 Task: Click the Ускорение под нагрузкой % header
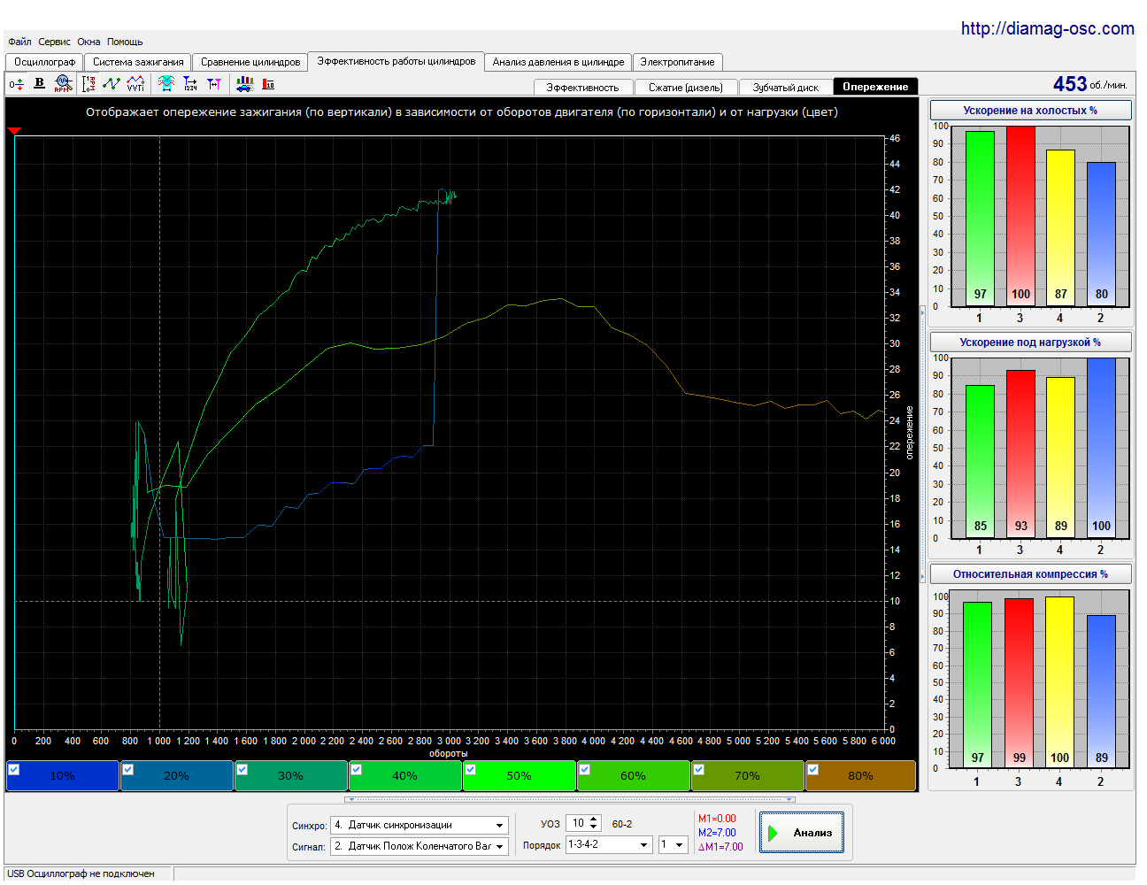pos(1030,342)
